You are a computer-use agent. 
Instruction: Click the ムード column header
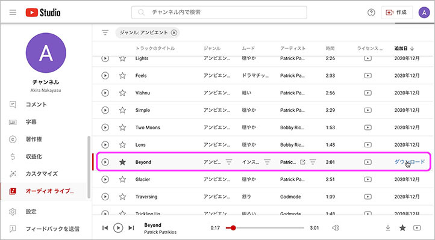pos(248,48)
